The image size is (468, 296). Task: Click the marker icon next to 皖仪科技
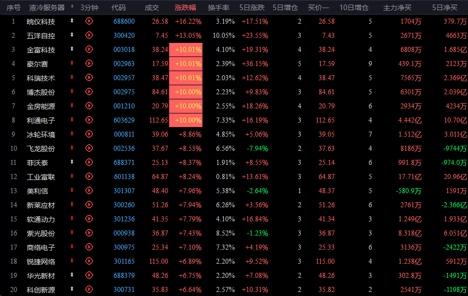(72, 21)
